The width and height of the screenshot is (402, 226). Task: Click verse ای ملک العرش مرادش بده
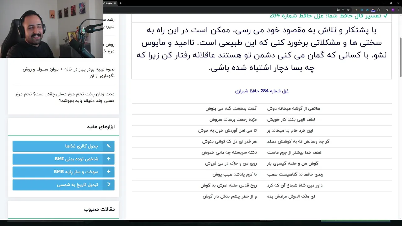[291, 196]
